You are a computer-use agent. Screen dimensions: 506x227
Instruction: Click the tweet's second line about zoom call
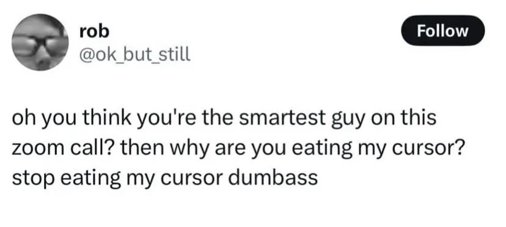[238, 149]
